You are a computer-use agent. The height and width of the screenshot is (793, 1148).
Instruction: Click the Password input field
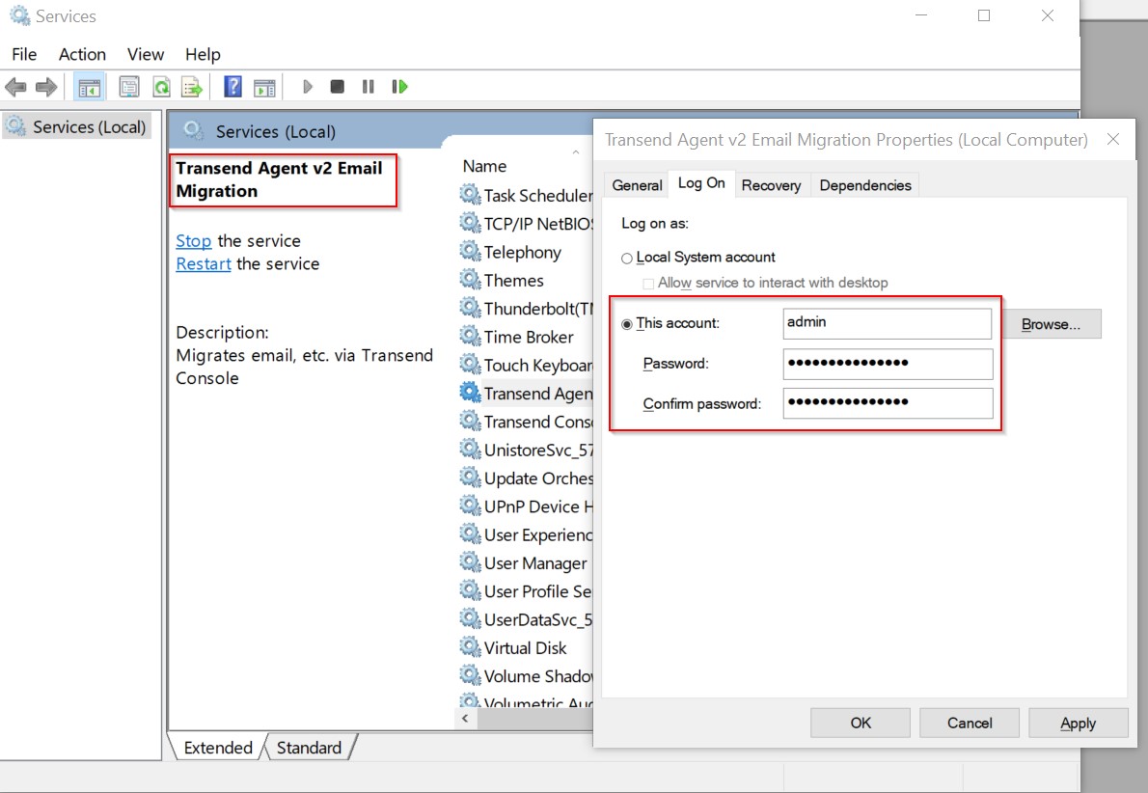click(888, 363)
